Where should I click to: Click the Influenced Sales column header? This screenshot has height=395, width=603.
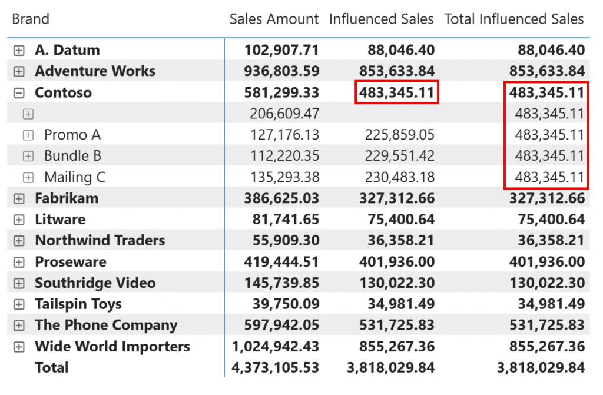pyautogui.click(x=381, y=19)
